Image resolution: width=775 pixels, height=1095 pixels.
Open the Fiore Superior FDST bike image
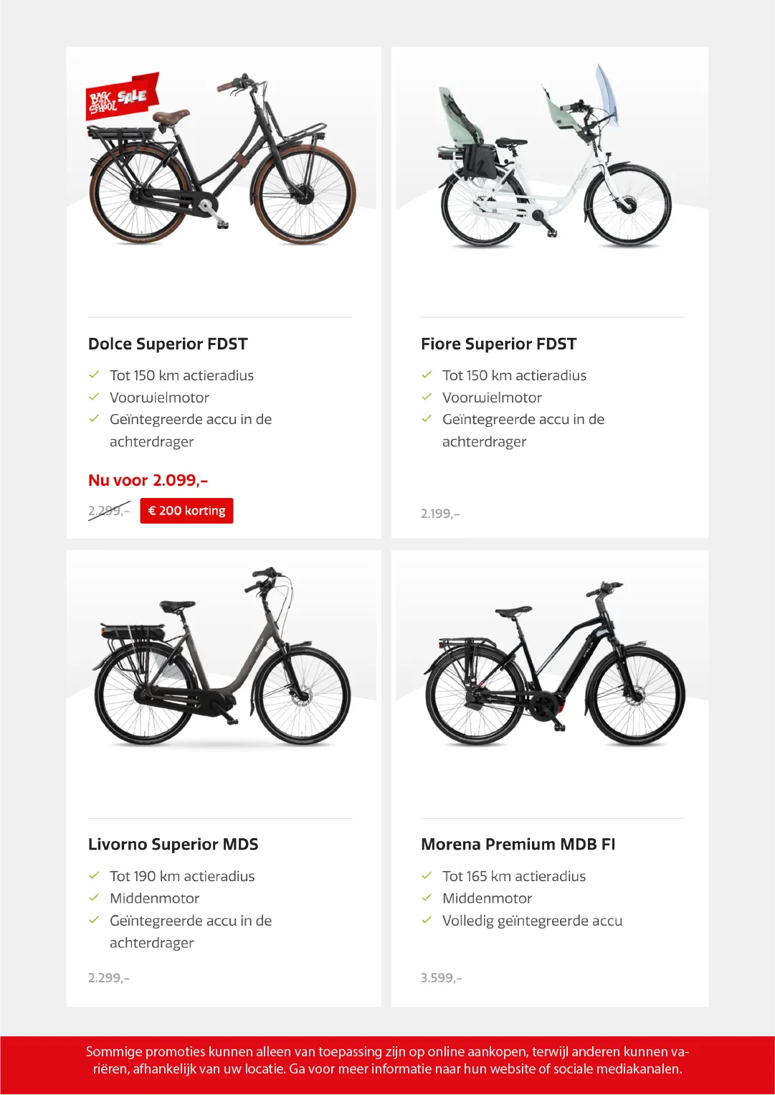tap(553, 161)
